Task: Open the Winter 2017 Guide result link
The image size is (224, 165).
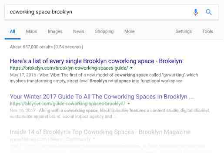Action: tap(102, 97)
